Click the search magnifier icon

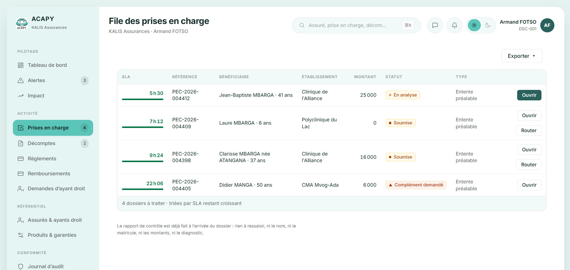(302, 25)
